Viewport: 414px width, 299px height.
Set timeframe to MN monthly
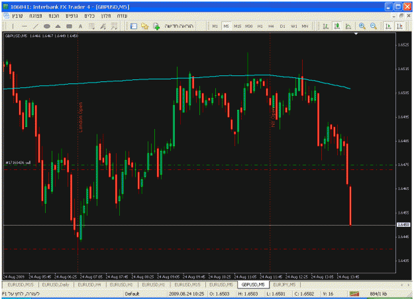pos(305,26)
